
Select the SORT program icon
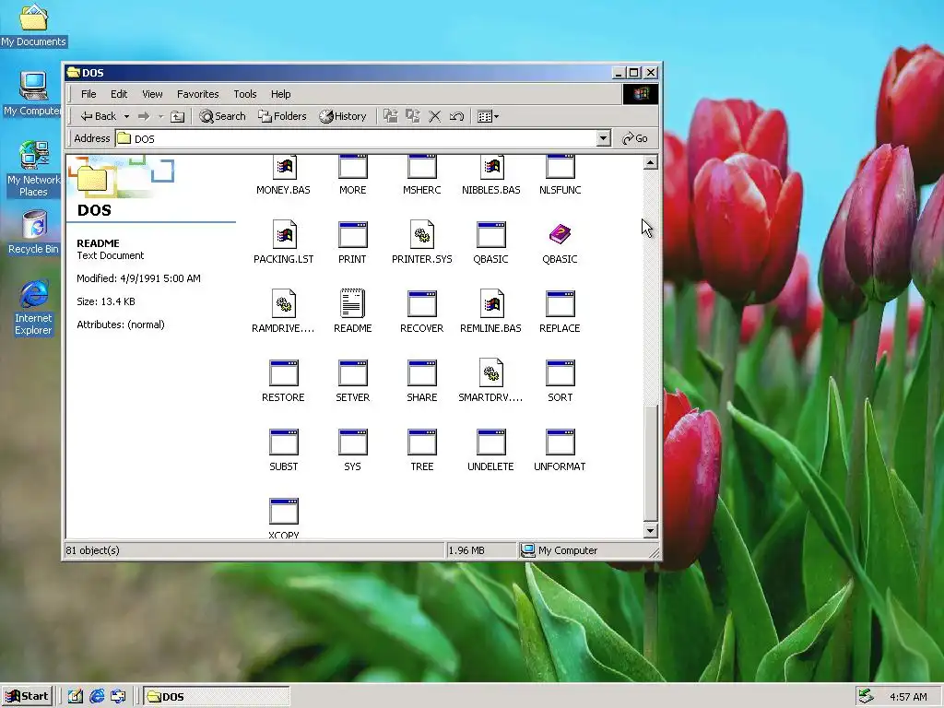point(560,373)
